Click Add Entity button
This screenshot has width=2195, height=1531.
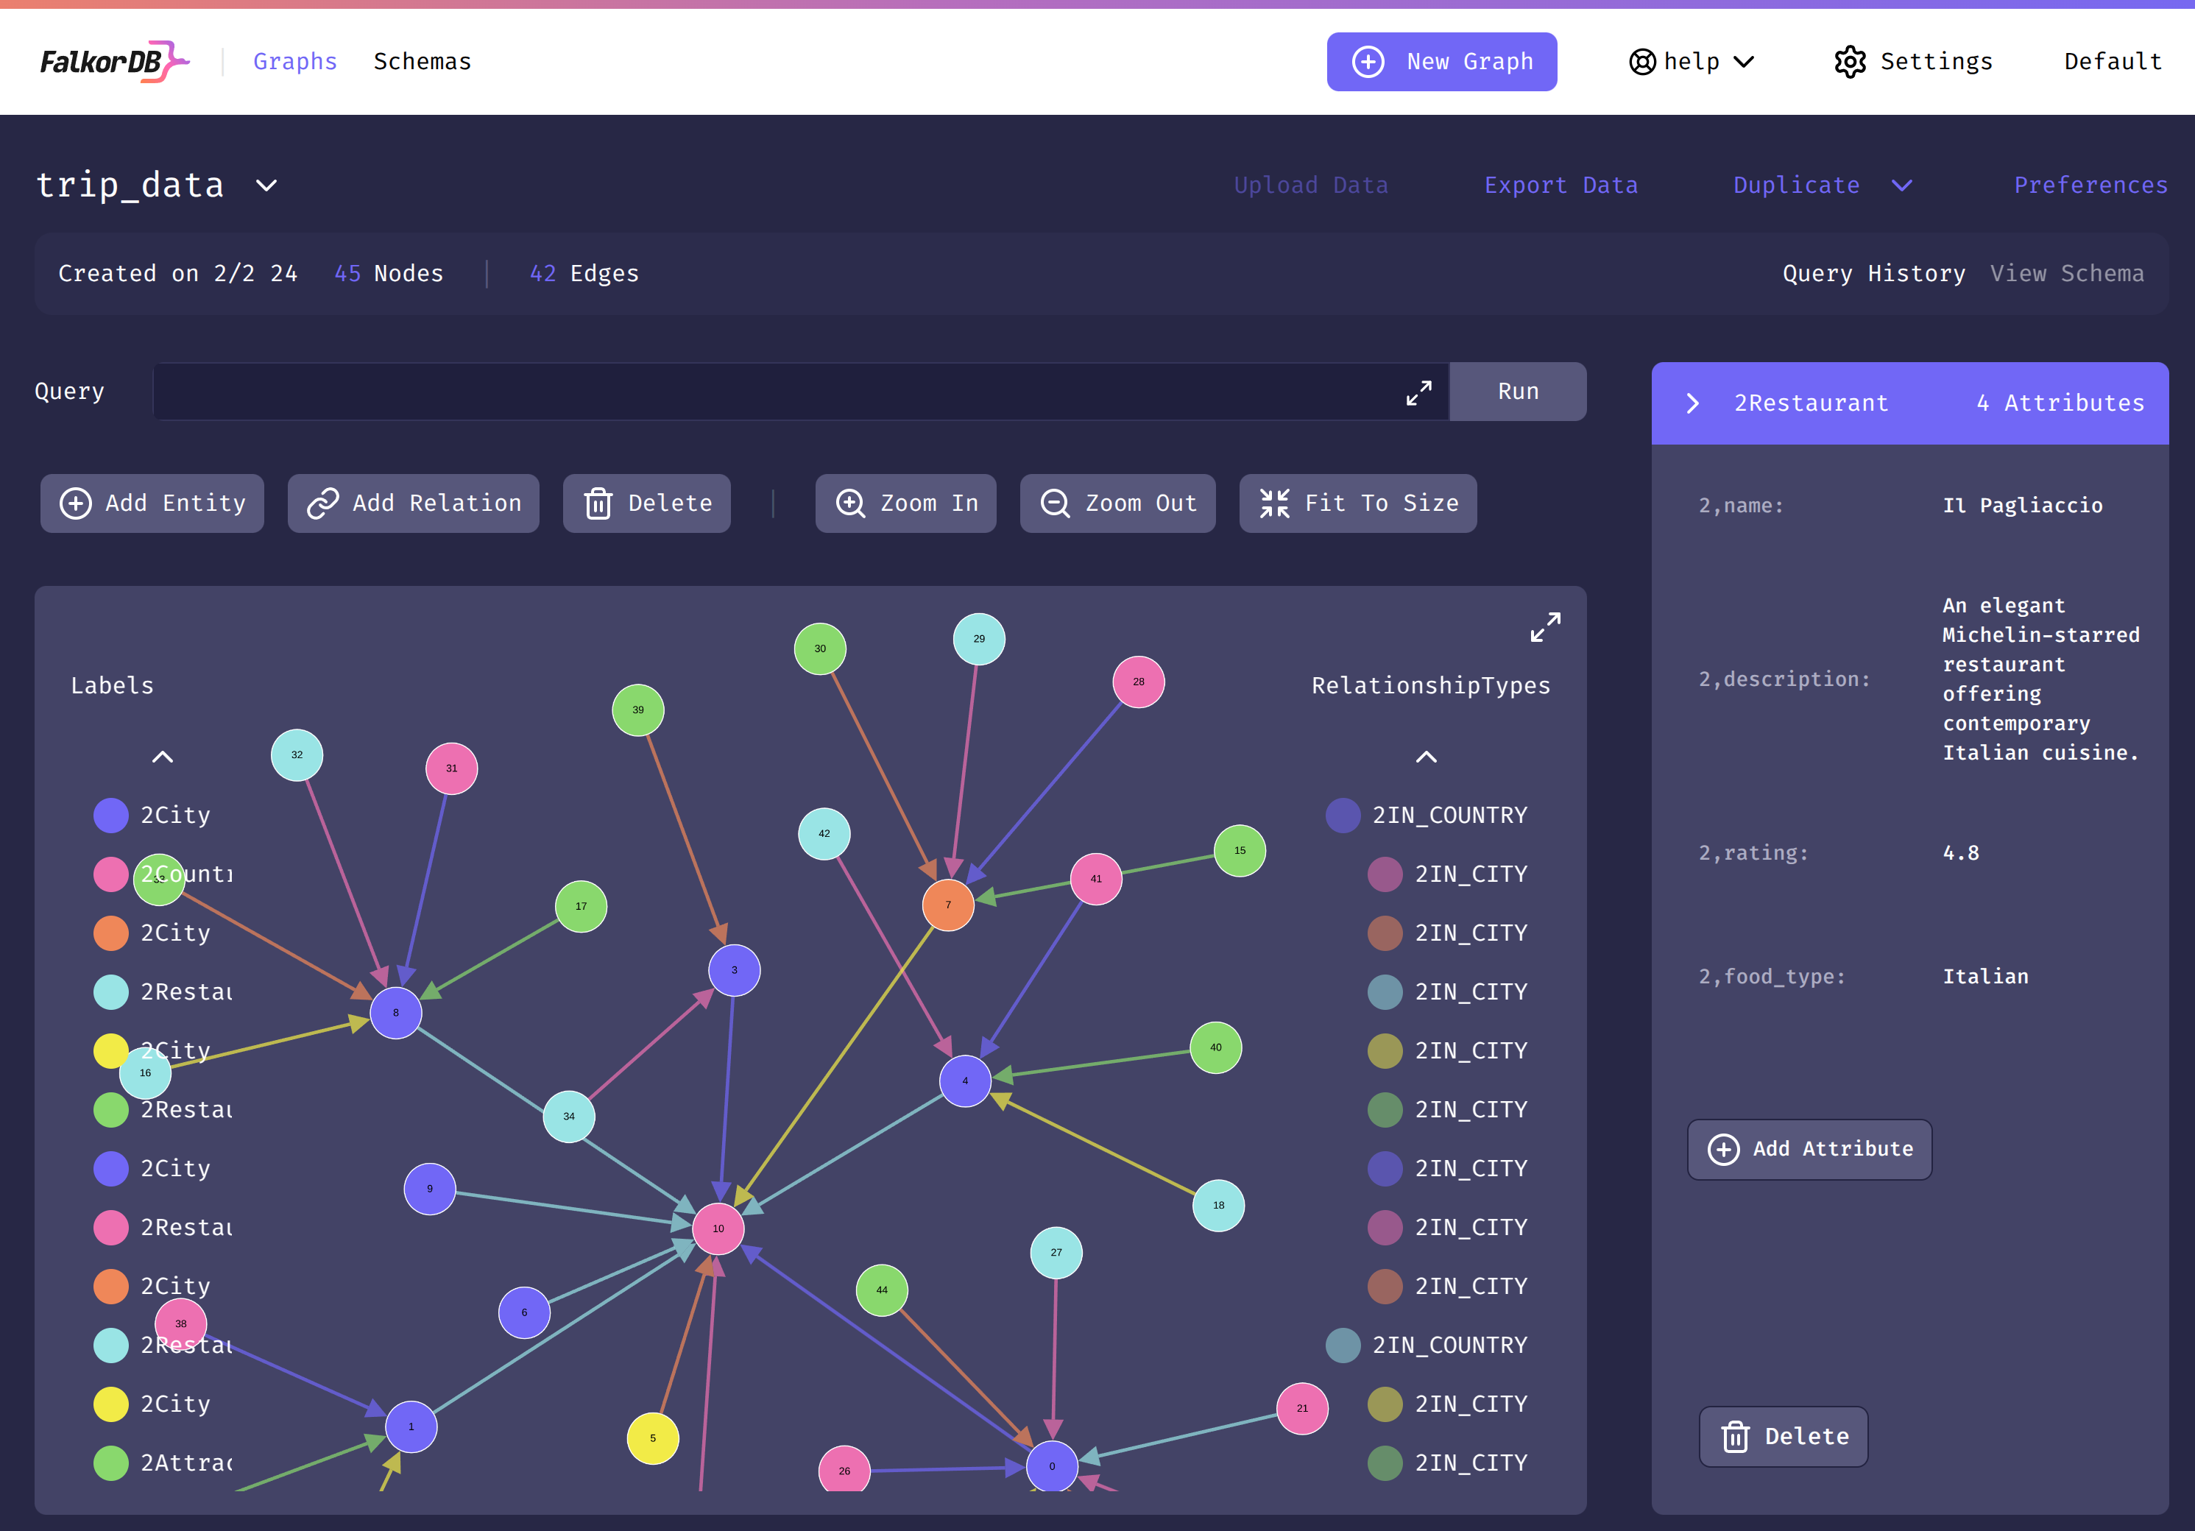152,503
